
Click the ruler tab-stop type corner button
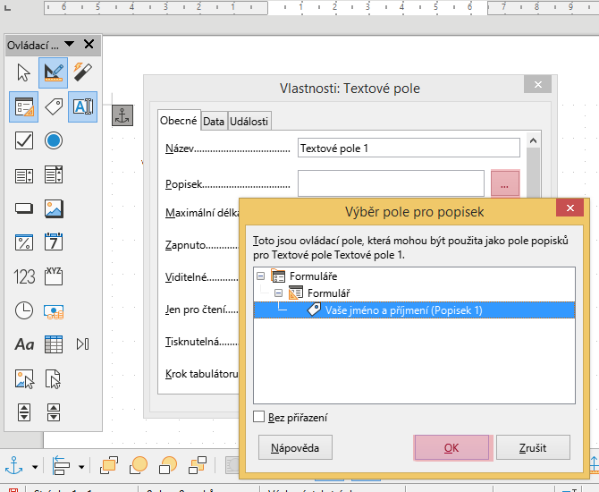[x=7, y=8]
